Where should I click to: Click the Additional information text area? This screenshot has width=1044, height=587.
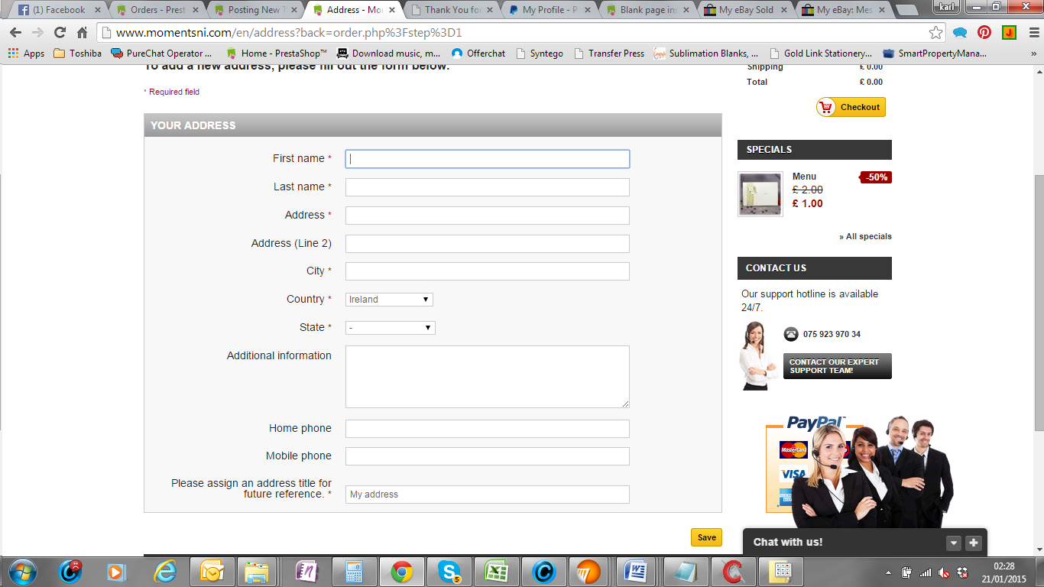click(x=488, y=377)
